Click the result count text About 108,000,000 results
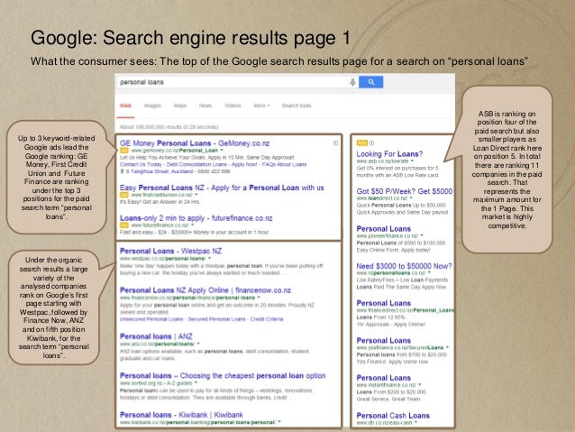 pyautogui.click(x=169, y=127)
